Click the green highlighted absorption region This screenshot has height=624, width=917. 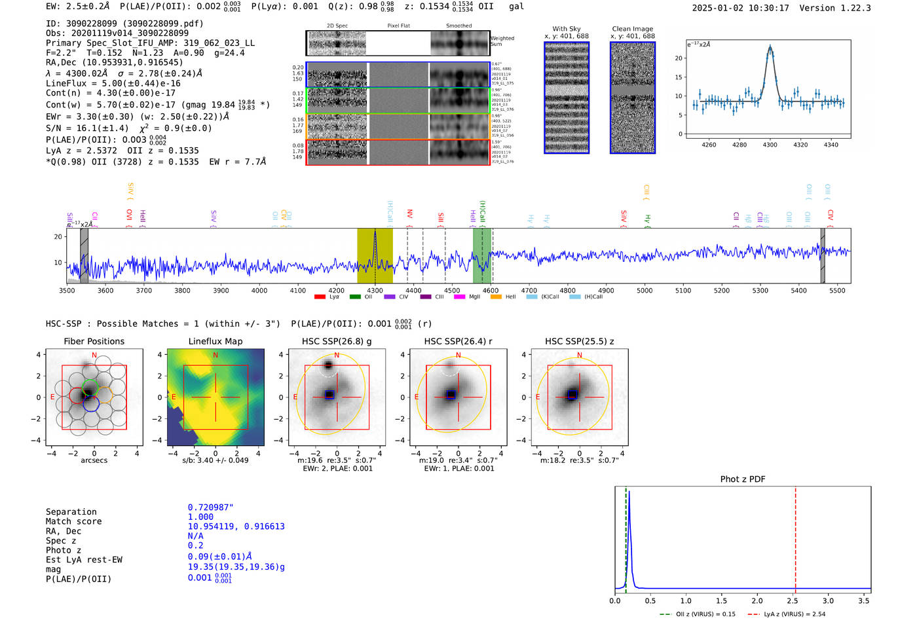(x=482, y=256)
